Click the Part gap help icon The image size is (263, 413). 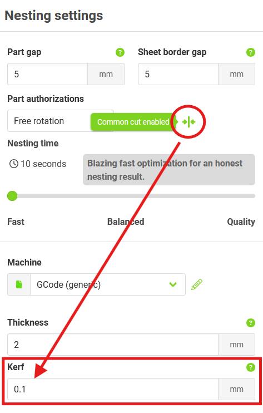coord(120,52)
